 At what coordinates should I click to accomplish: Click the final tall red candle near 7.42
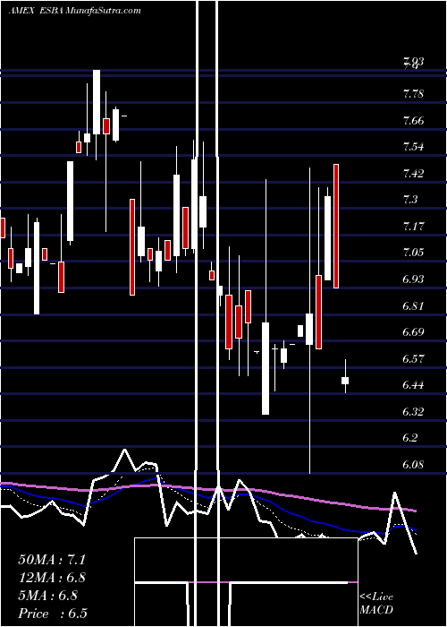click(336, 226)
